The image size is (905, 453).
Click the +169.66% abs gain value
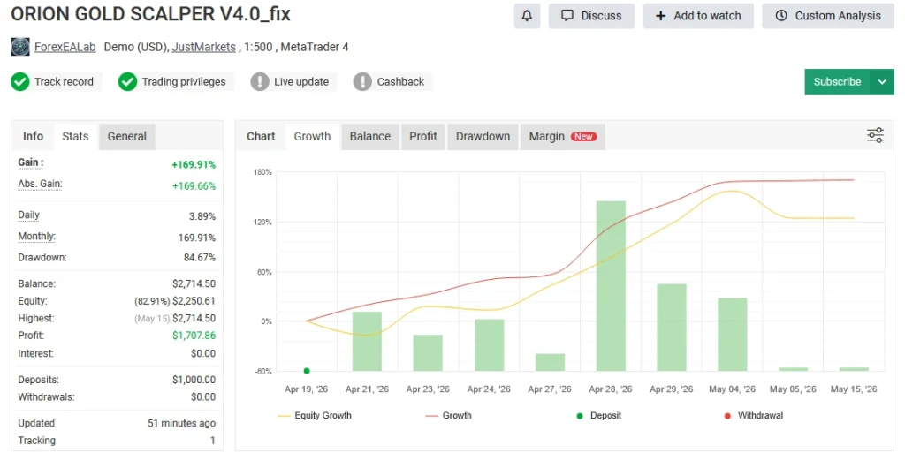pos(194,186)
